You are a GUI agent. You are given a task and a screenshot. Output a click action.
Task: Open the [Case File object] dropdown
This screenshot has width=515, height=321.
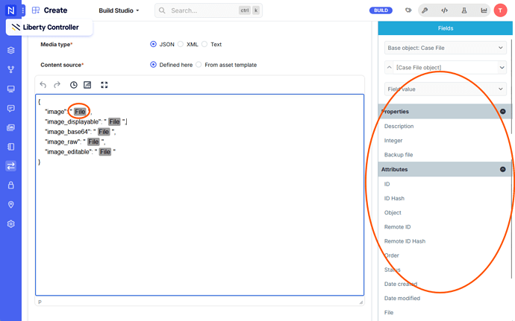(449, 67)
